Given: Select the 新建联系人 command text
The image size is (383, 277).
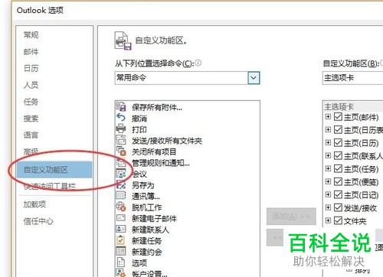Looking at the screenshot, I should click(x=150, y=230).
